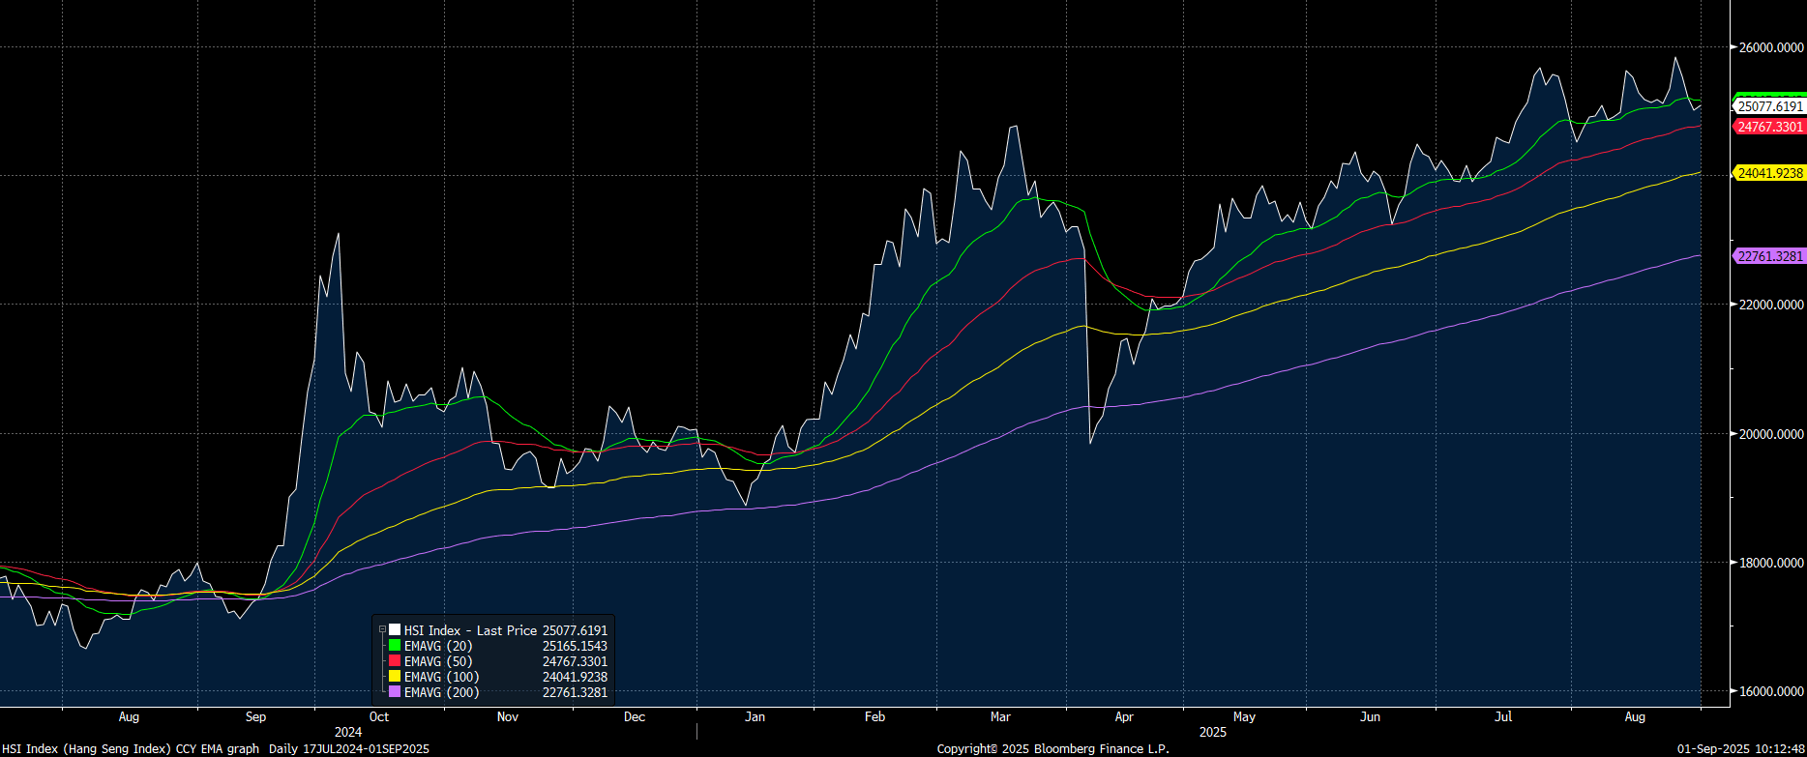Click the yellow 24041.9238 axis tag

point(1769,173)
